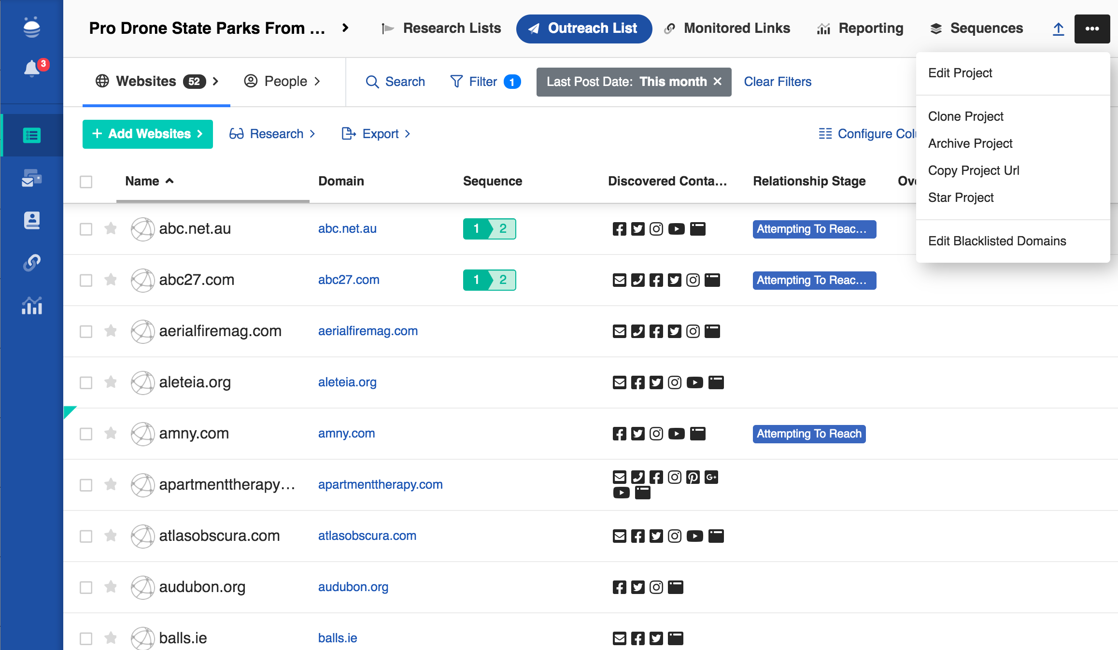
Task: Check the abc27.com row checkbox
Action: pos(86,280)
